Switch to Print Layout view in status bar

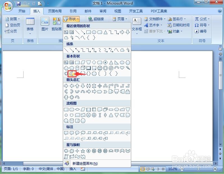tap(143, 169)
